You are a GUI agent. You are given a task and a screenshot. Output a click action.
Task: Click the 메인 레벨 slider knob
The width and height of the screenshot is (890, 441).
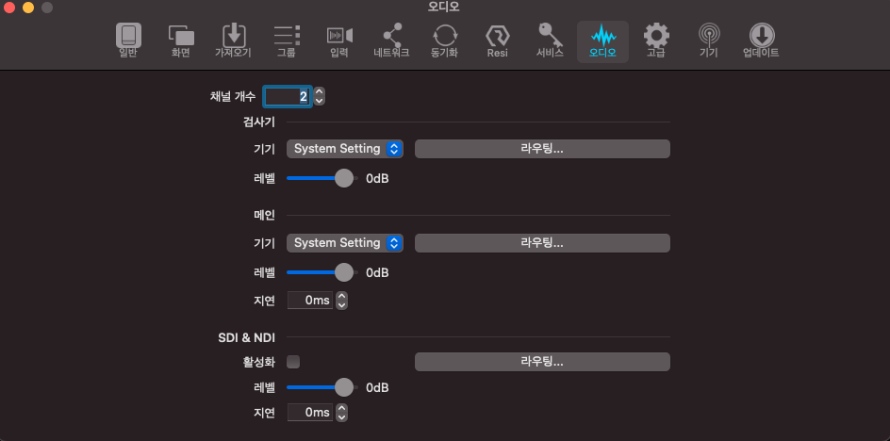(344, 272)
